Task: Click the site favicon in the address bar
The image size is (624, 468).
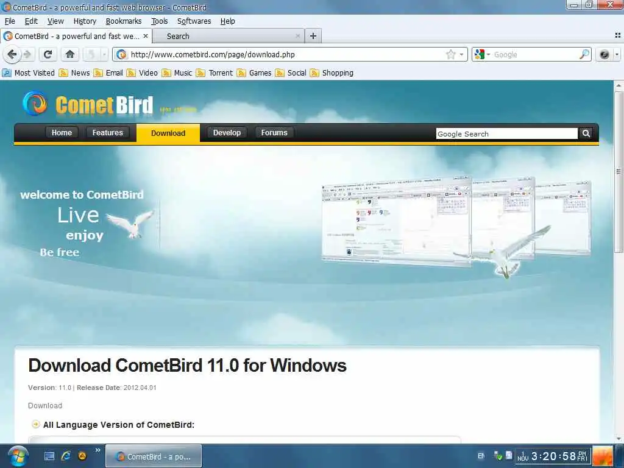Action: pyautogui.click(x=122, y=54)
